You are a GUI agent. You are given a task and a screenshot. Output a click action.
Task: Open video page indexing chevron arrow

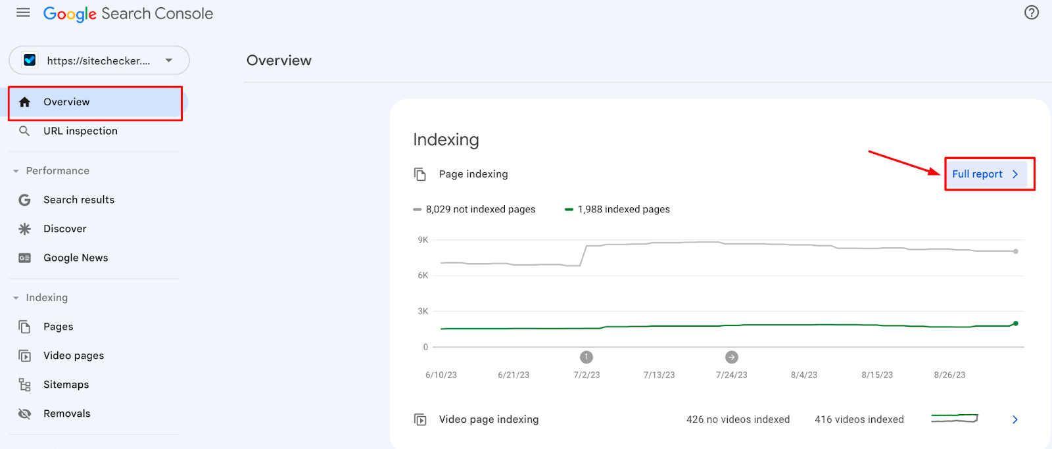click(x=1015, y=419)
